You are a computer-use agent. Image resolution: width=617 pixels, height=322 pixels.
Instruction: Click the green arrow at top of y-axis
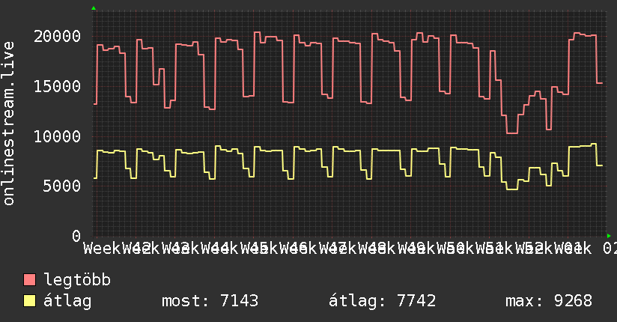click(x=94, y=8)
